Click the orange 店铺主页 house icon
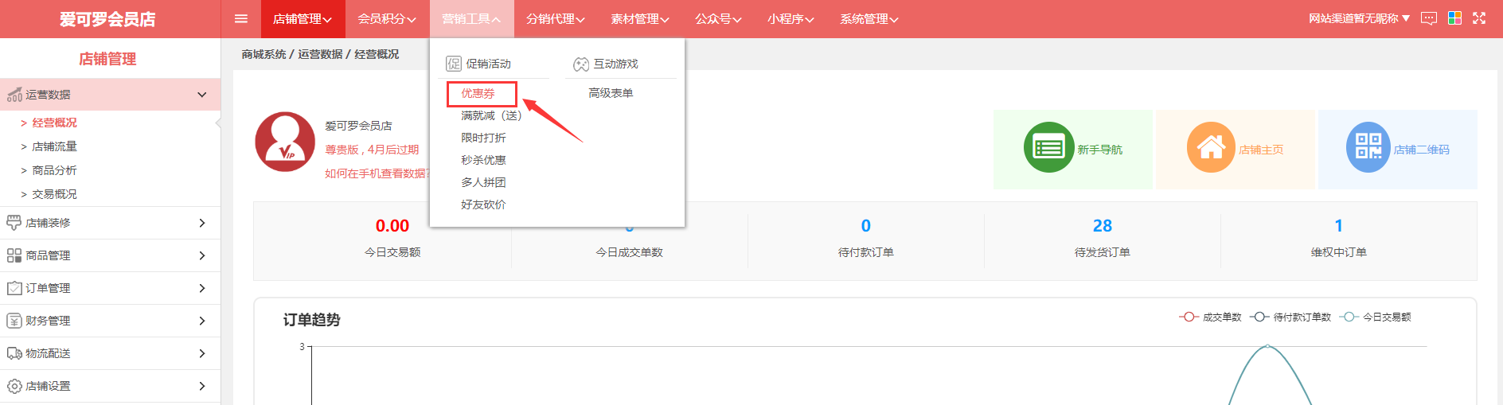The width and height of the screenshot is (1503, 405). tap(1211, 148)
